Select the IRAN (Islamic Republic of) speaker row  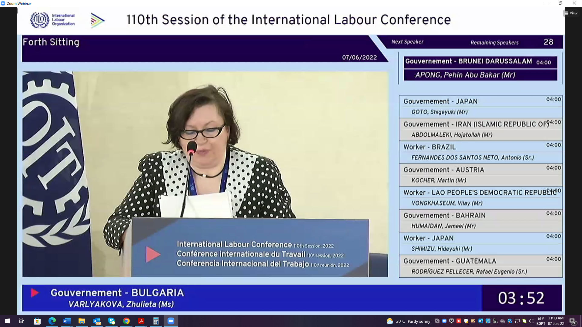[481, 129]
